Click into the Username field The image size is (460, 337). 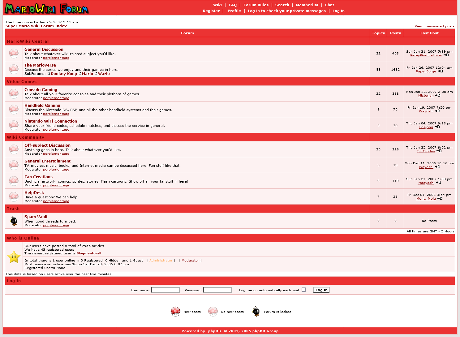[x=166, y=290]
